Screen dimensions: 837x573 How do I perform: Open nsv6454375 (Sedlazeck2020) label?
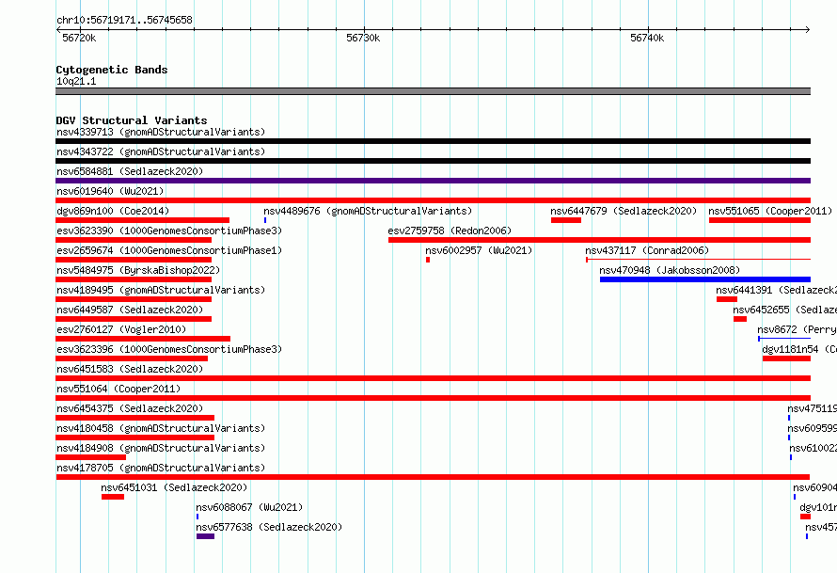pyautogui.click(x=130, y=408)
